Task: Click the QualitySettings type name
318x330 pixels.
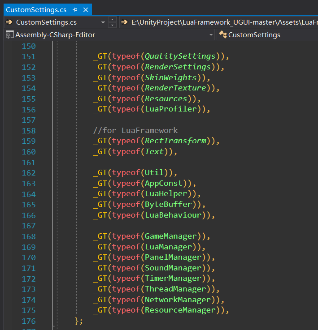Action: pos(180,56)
